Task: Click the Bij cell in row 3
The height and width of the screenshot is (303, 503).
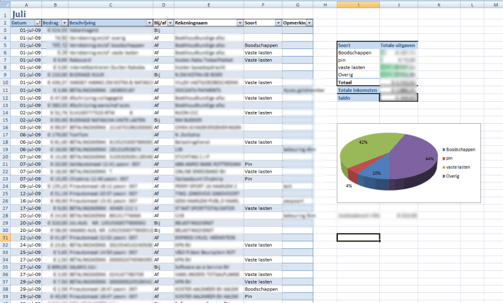Action: [164, 30]
